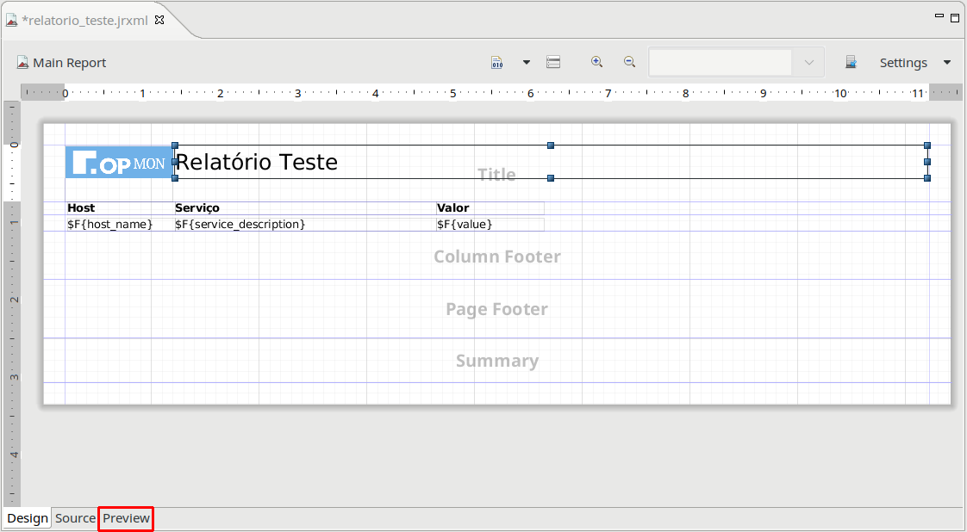Click the band layout toolbar icon

click(553, 63)
